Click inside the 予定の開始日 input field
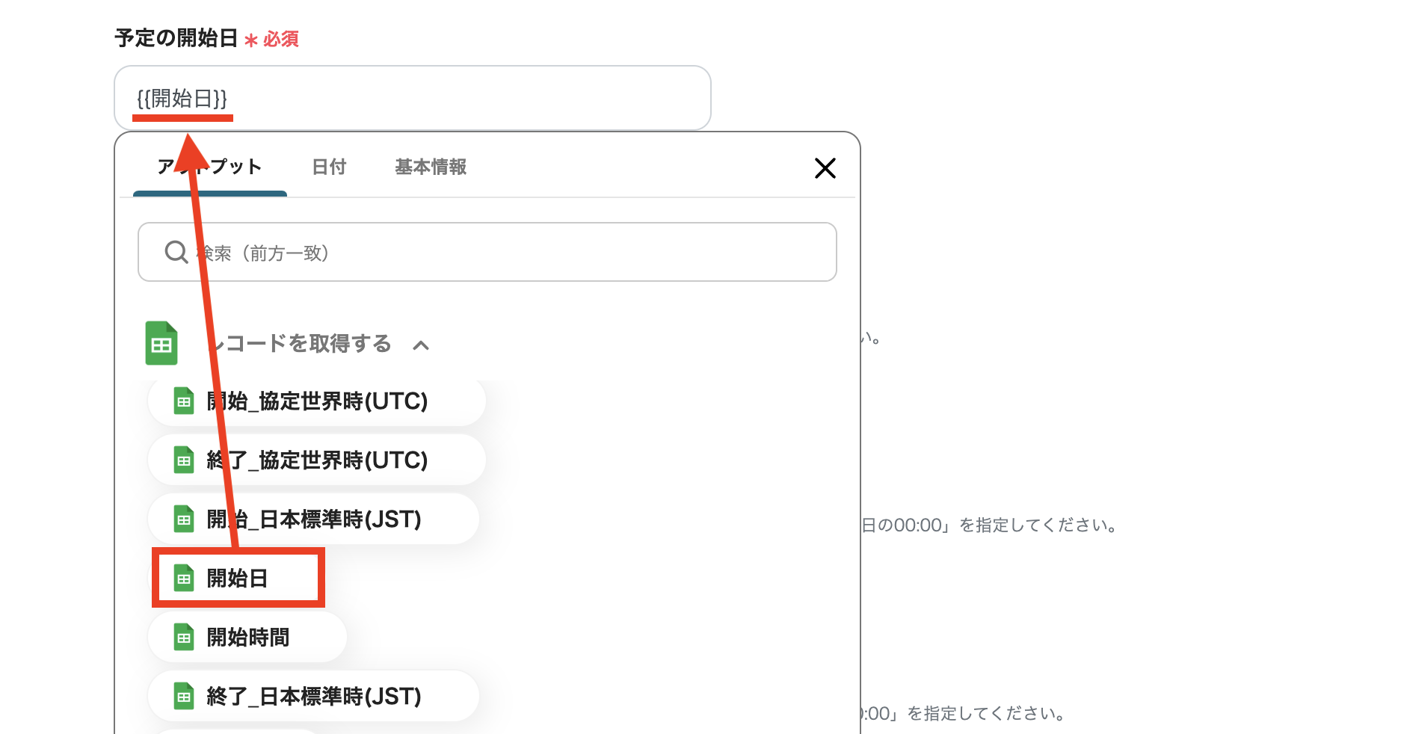The width and height of the screenshot is (1401, 734). (411, 97)
